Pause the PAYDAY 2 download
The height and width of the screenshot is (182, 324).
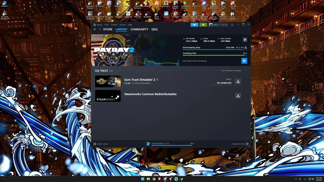pyautogui.click(x=244, y=61)
